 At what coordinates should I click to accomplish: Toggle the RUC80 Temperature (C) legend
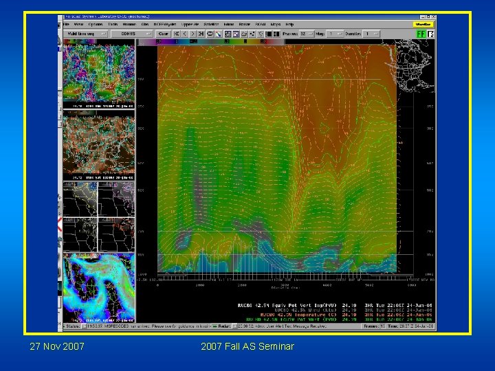346,315
